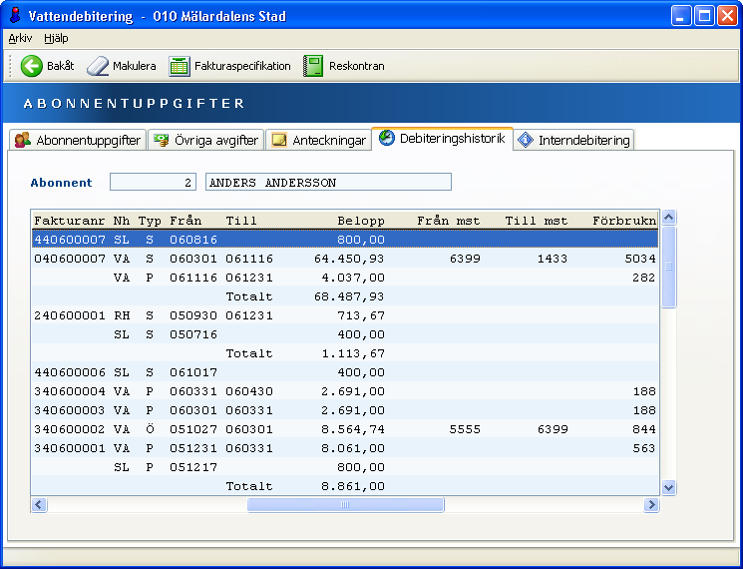Click the Till mst column header
This screenshot has height=569, width=743.
537,221
